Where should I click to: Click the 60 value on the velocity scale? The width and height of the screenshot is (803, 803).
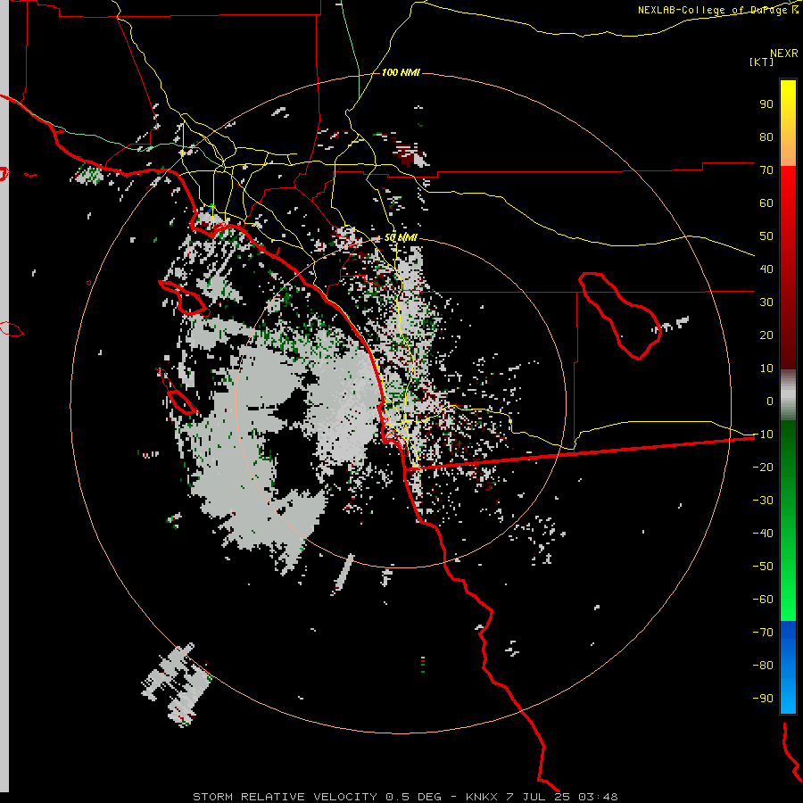click(766, 203)
